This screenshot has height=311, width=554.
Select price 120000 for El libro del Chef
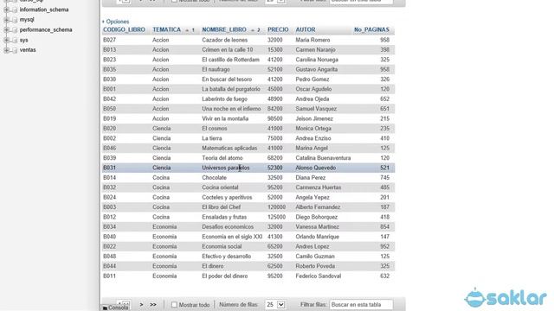click(277, 207)
